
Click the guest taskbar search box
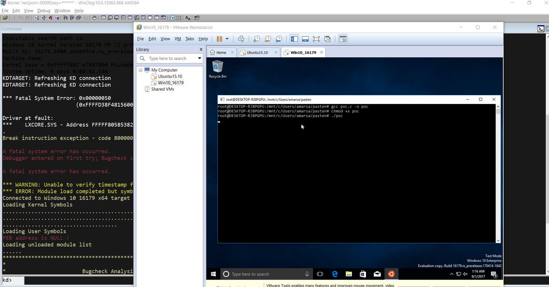(267, 274)
